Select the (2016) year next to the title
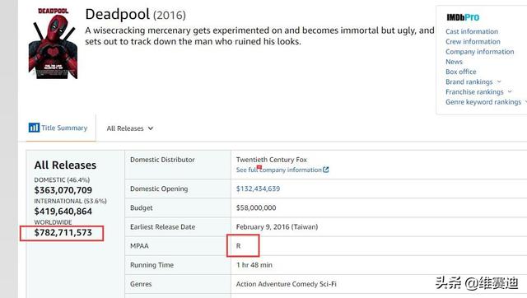Screen dimensions: 527x298 [170, 15]
